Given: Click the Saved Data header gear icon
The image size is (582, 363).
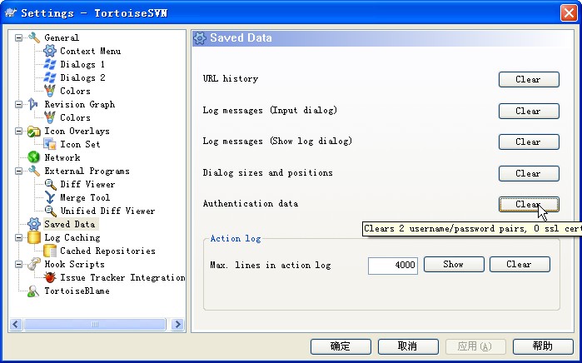Looking at the screenshot, I should pyautogui.click(x=200, y=38).
